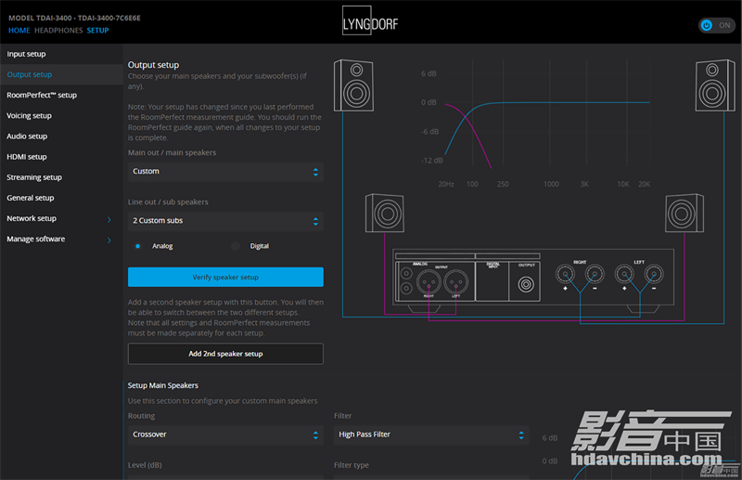Click the analog RIGHT XLR output connector
The image size is (742, 480).
[429, 282]
